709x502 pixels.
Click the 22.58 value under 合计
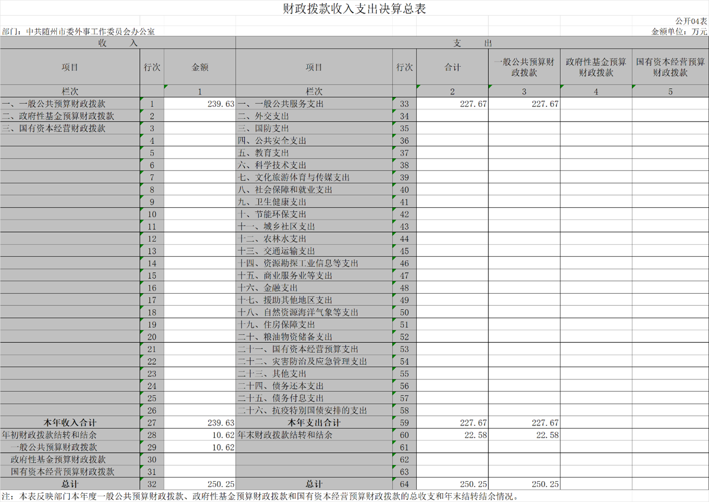[452, 435]
